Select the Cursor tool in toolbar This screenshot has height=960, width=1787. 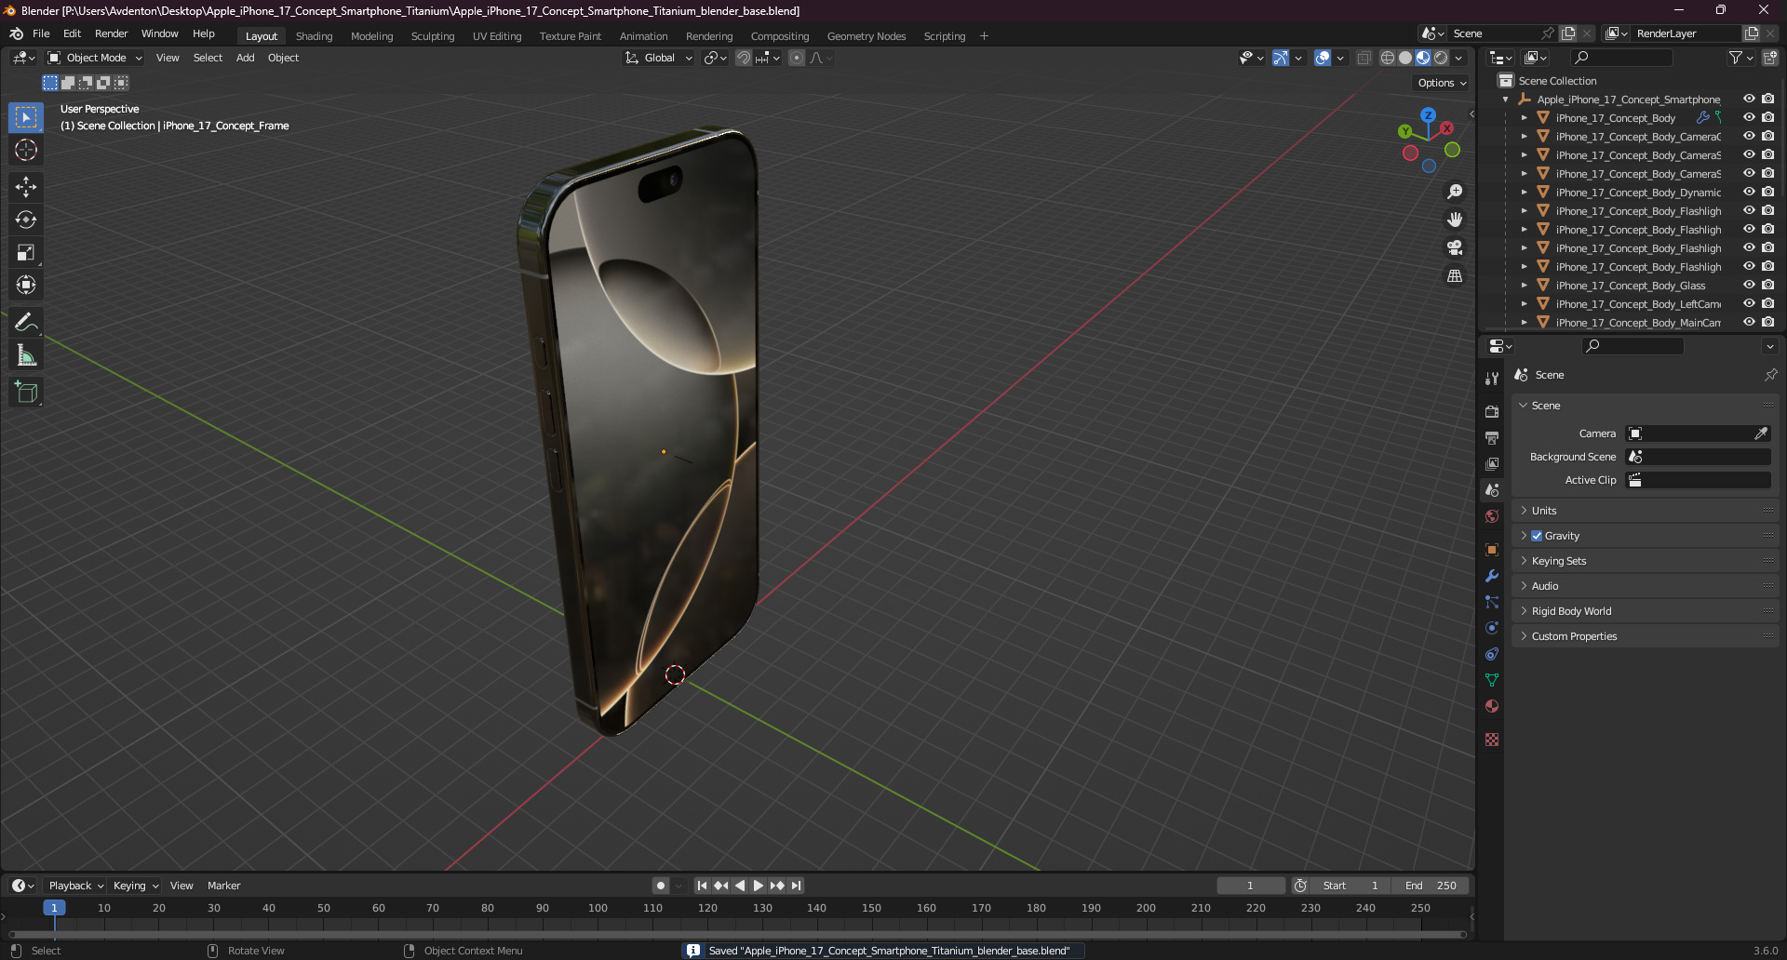click(x=26, y=150)
